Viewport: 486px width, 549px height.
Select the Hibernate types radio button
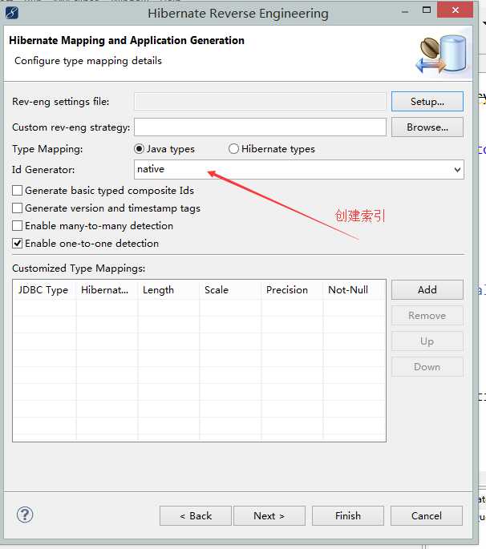(233, 149)
